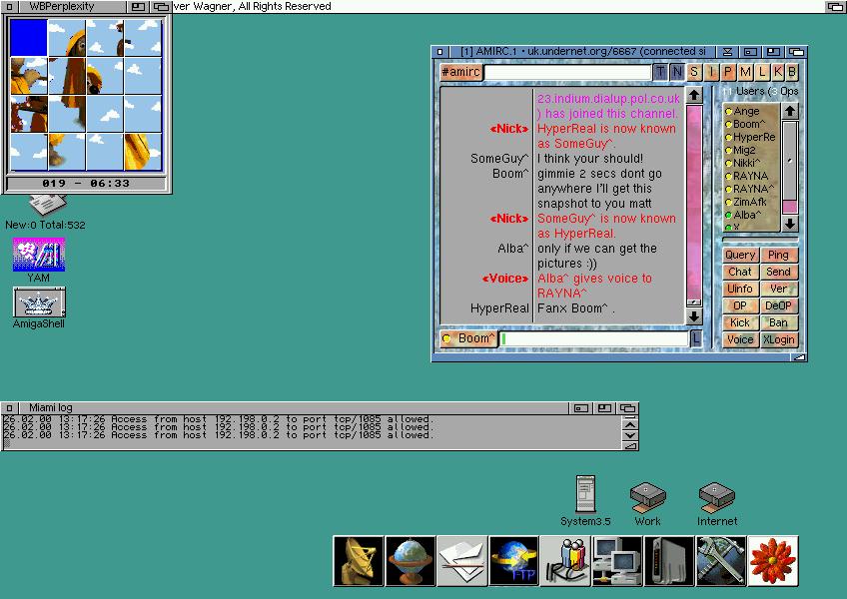Open the red flower dock icon

[773, 561]
